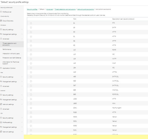148x139 pixels.
Task: Go to Security profiles breadcrumb link
Action: tap(32, 9)
